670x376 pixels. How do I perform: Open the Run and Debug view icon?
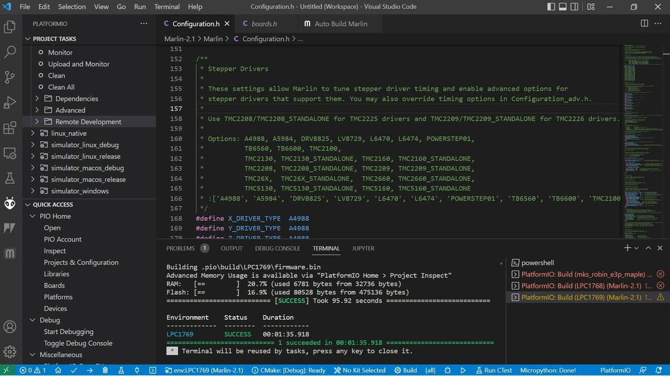(x=9, y=102)
